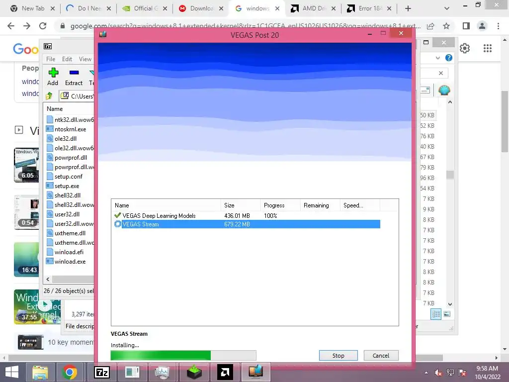
Task: Open a new Chrome tab
Action: (408, 9)
